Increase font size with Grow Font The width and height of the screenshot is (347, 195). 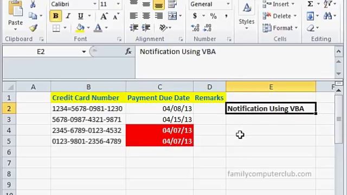(x=104, y=16)
